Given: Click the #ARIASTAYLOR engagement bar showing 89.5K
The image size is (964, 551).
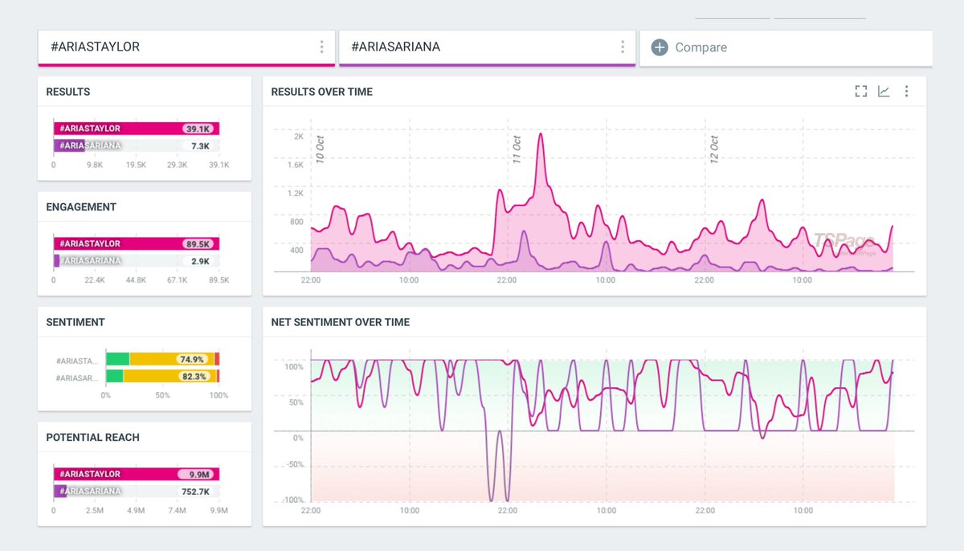Looking at the screenshot, I should 137,243.
